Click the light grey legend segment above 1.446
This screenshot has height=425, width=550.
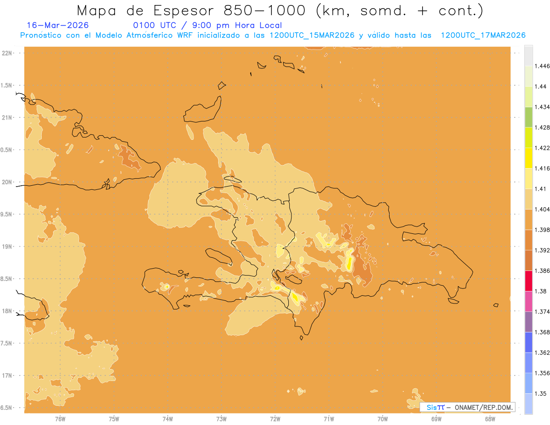(528, 55)
